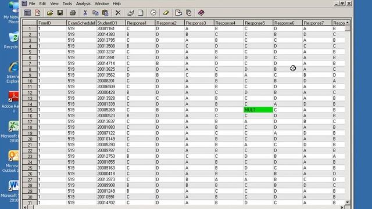372x209 pixels.
Task: Open the Help menu
Action: 116,4
